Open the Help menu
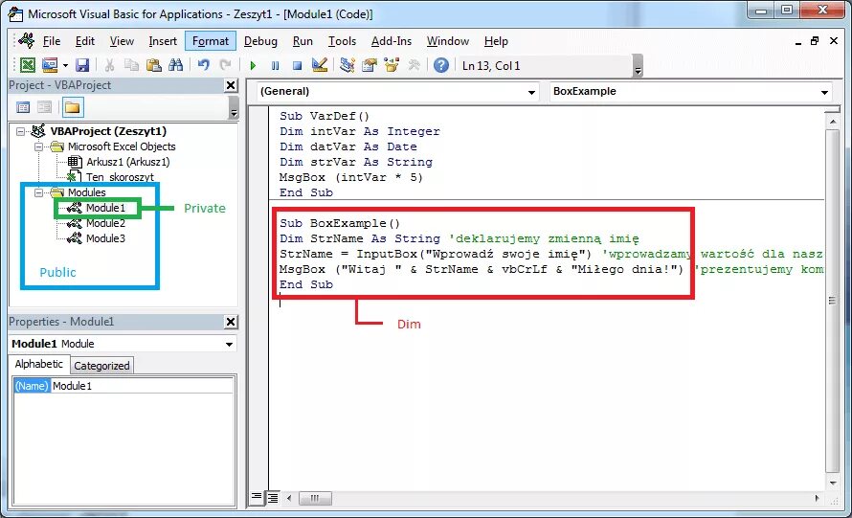The width and height of the screenshot is (852, 518). [x=496, y=41]
